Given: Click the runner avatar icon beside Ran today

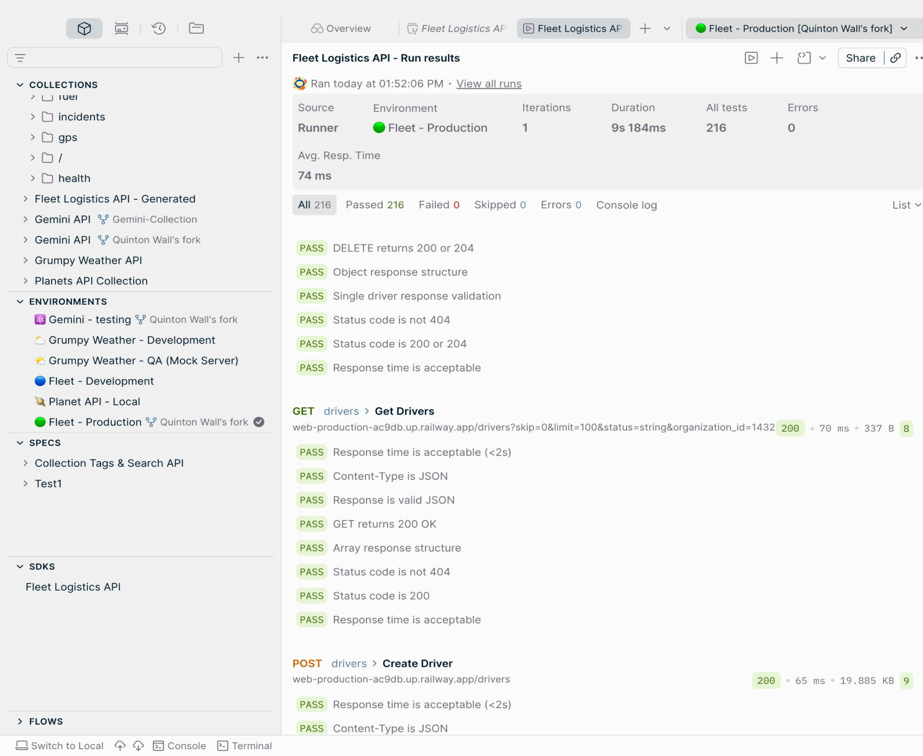Looking at the screenshot, I should (300, 83).
